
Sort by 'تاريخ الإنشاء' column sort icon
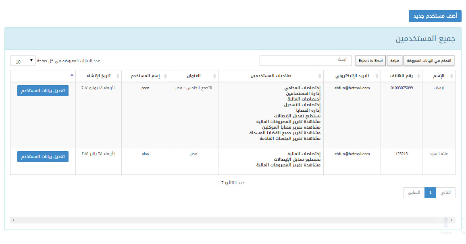pyautogui.click(x=118, y=76)
